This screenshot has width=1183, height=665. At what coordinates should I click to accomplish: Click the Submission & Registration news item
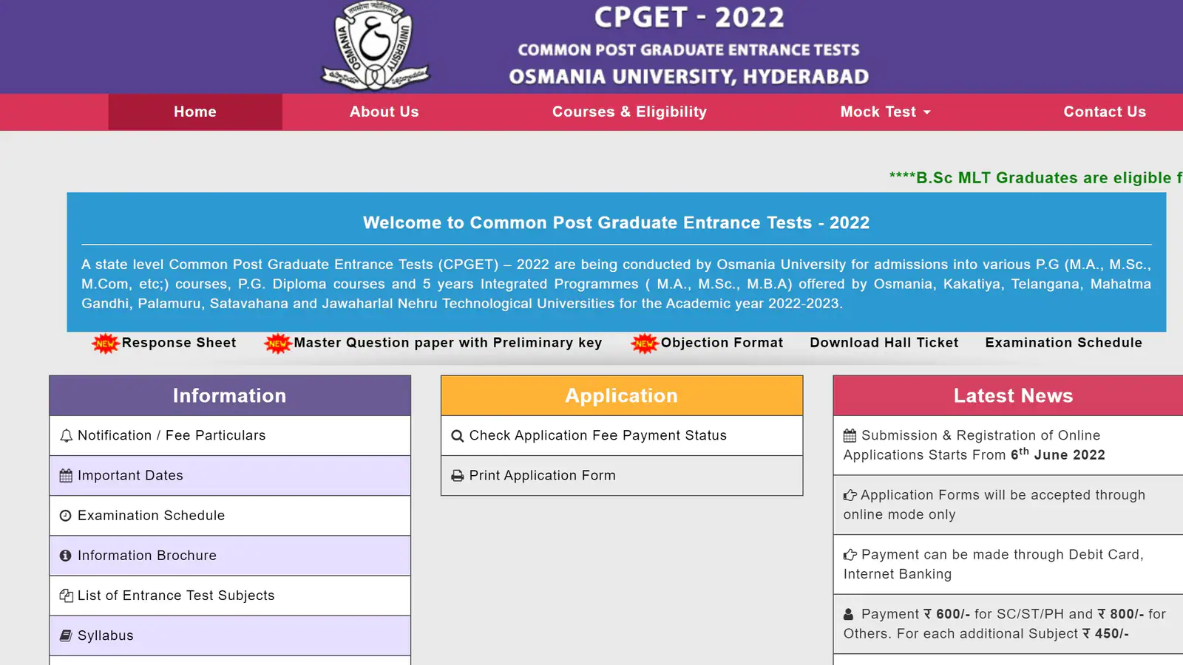(1009, 446)
